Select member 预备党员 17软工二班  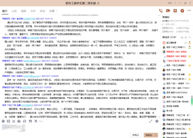click(x=177, y=124)
